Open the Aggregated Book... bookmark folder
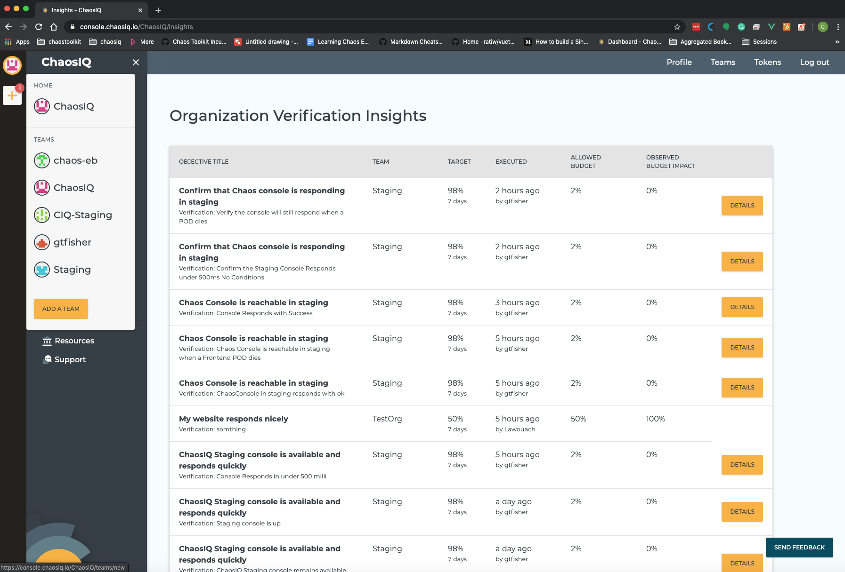 tap(700, 42)
